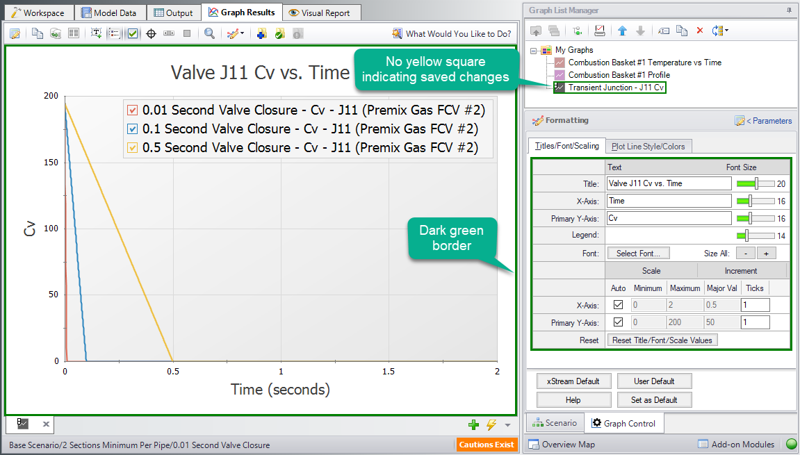The height and width of the screenshot is (455, 800).
Task: Uncheck the 0.01 Second Valve Closure legend checkbox
Action: coord(133,110)
